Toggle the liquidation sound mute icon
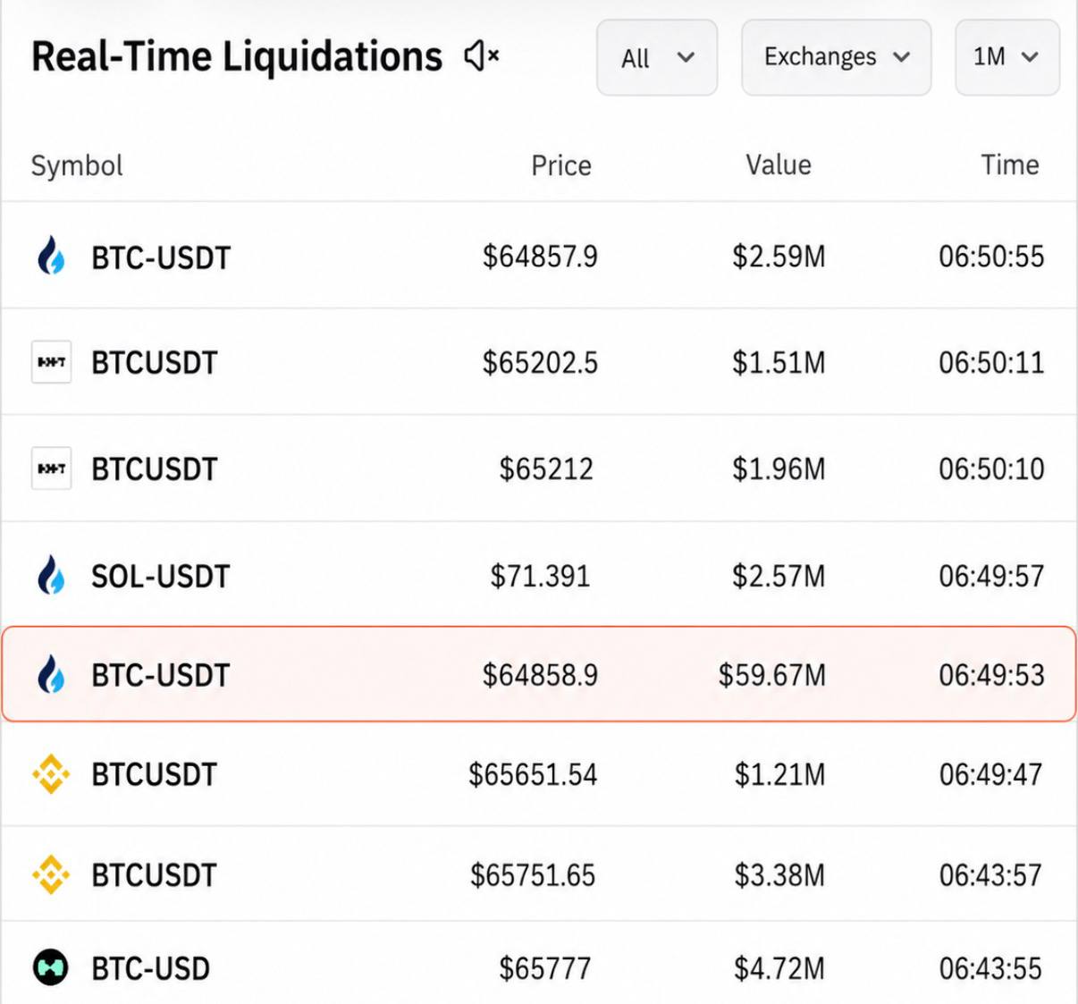Image resolution: width=1078 pixels, height=1004 pixels. pos(481,56)
